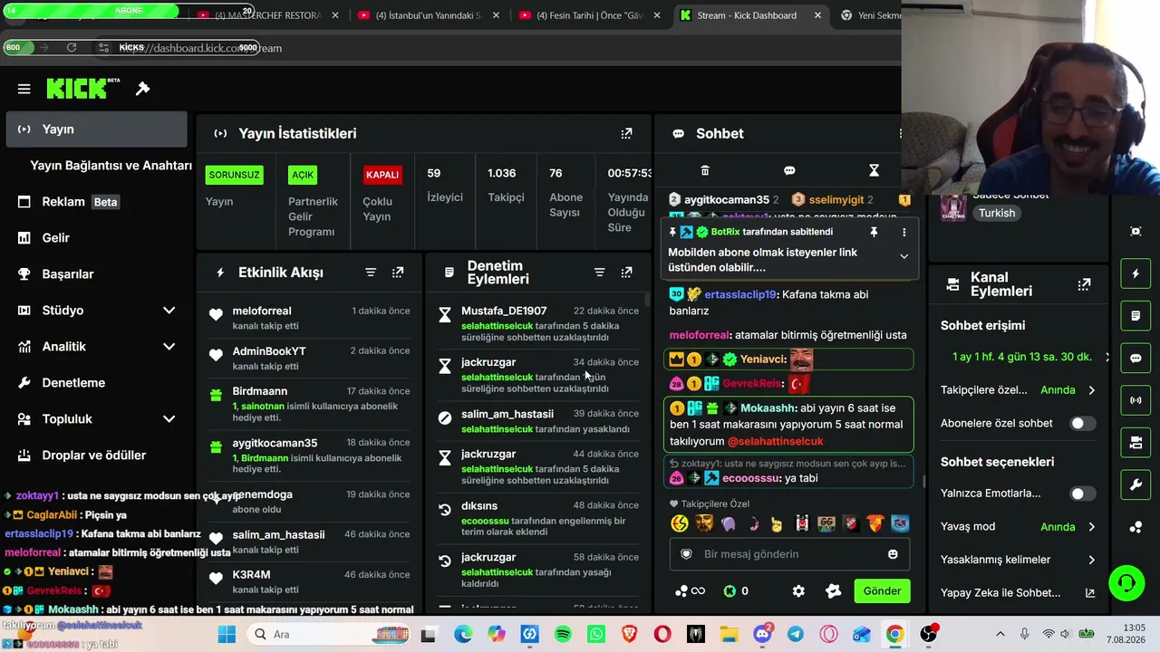
Task: Click the AÇIK Partnerlik Gelir Programı badge
Action: pyautogui.click(x=302, y=175)
